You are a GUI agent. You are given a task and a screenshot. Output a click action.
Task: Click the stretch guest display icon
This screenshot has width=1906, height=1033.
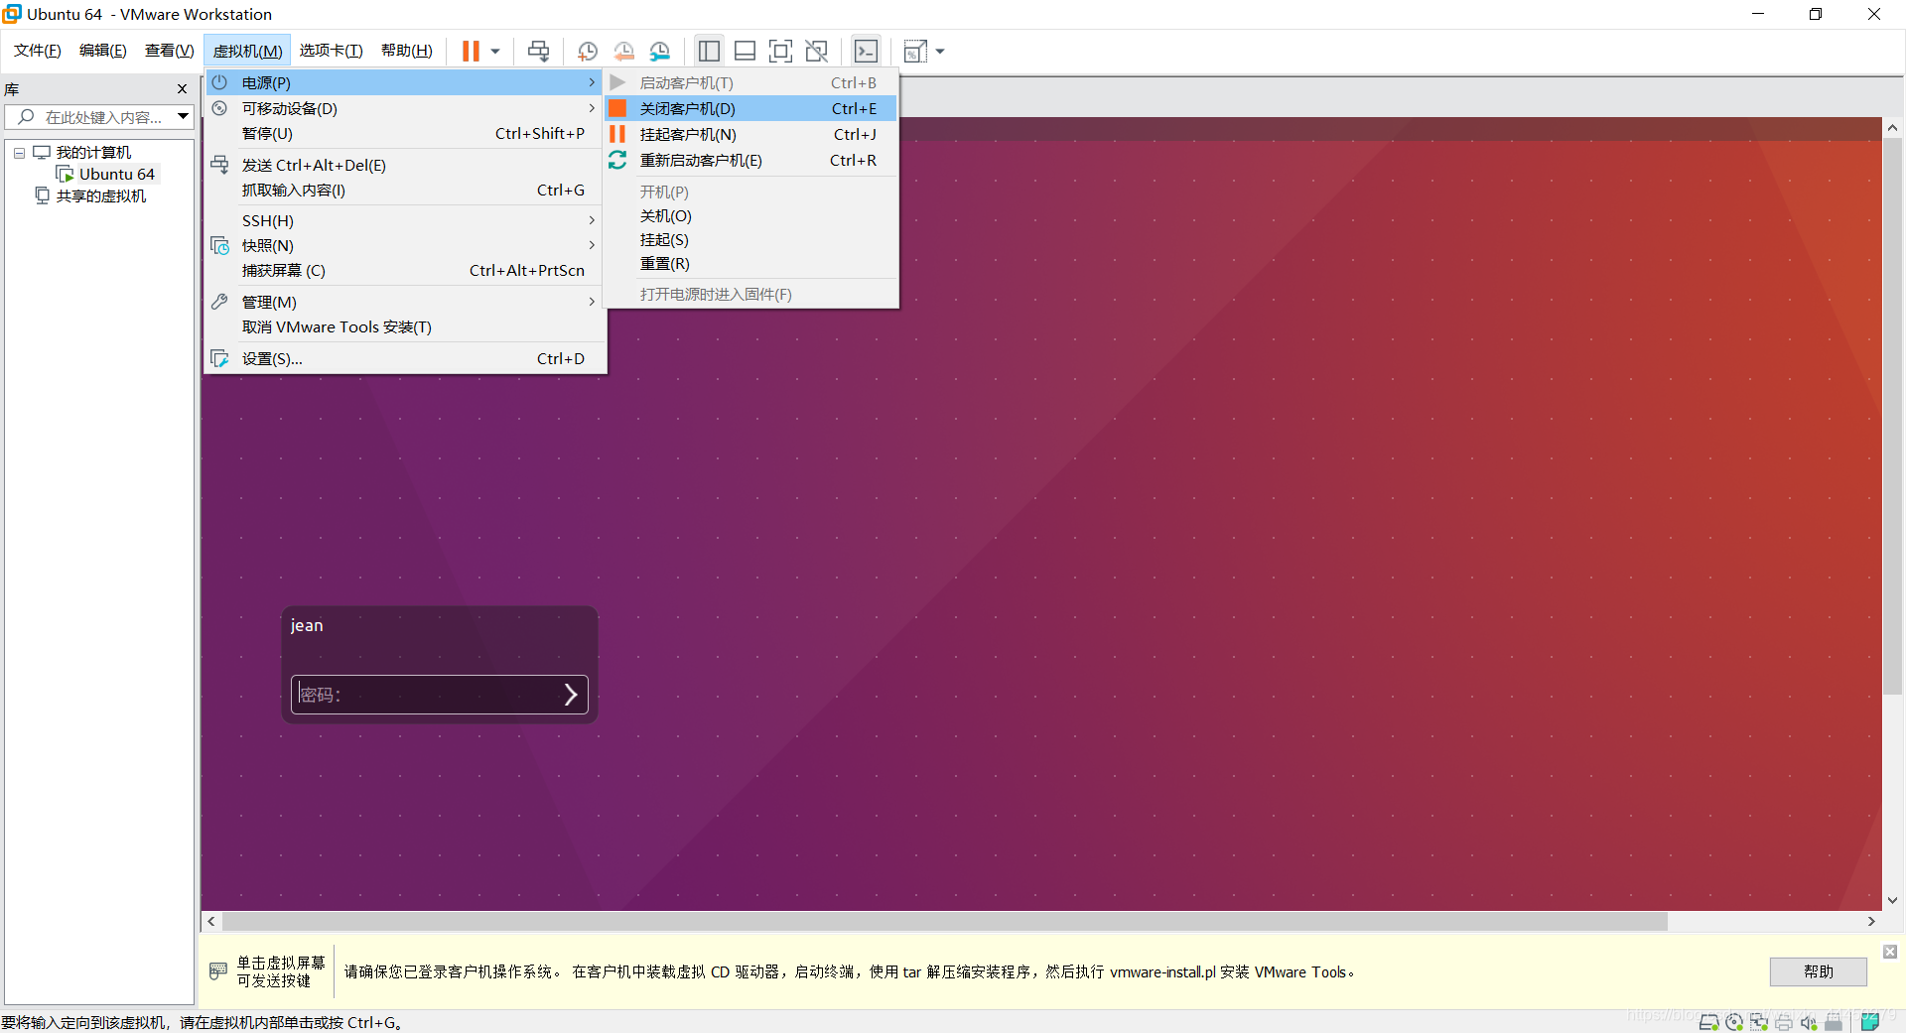915,51
